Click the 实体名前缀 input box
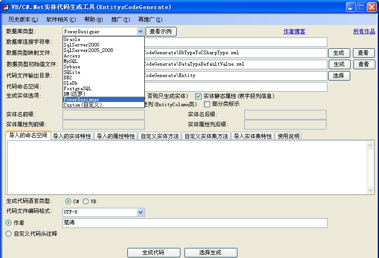 [104, 114]
